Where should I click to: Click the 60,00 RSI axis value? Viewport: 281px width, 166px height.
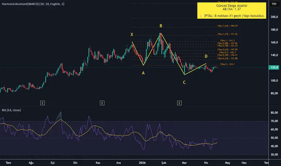tap(274, 129)
